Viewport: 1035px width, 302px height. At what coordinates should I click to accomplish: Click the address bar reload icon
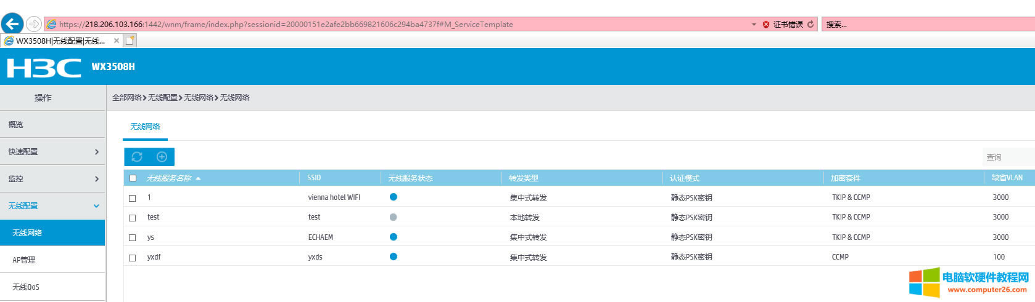point(810,25)
